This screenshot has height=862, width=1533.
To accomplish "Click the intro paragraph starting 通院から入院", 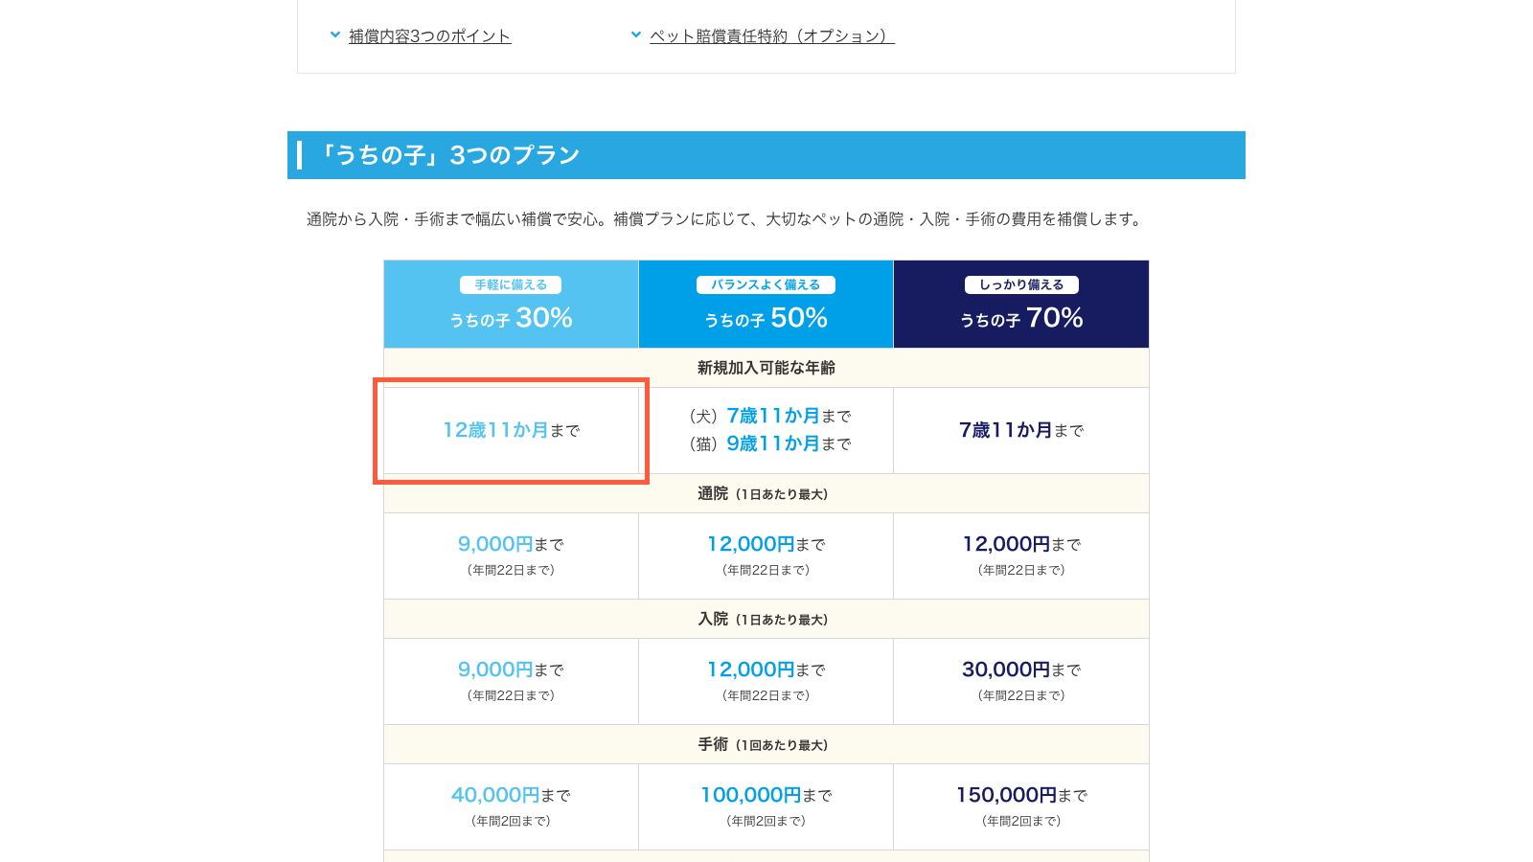I will click(x=726, y=219).
